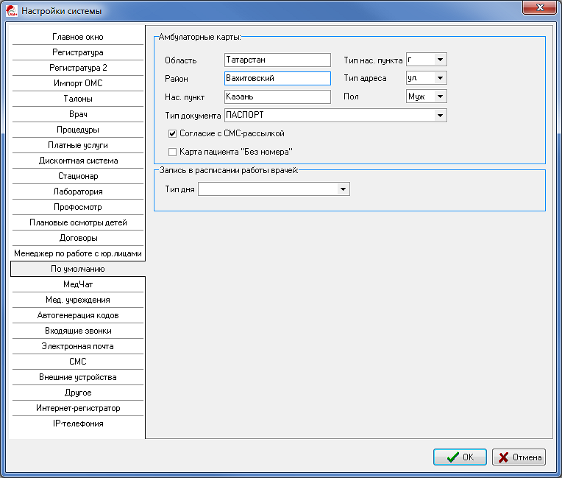Select the Договоры tab
Image resolution: width=562 pixels, height=478 pixels.
[78, 238]
